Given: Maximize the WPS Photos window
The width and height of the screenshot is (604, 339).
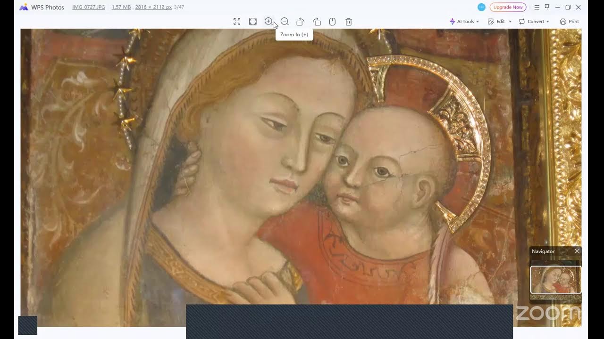Looking at the screenshot, I should [x=568, y=7].
